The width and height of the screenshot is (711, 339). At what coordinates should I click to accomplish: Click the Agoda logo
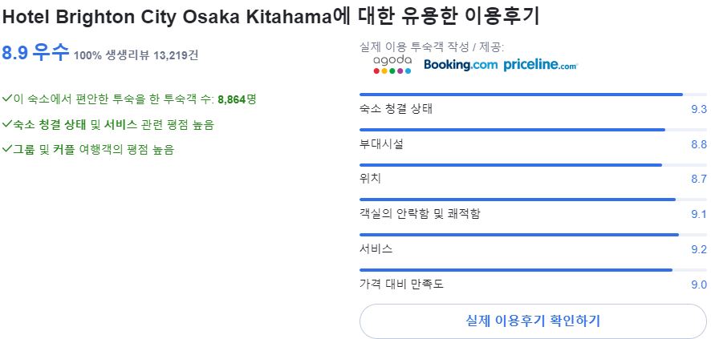pyautogui.click(x=392, y=64)
